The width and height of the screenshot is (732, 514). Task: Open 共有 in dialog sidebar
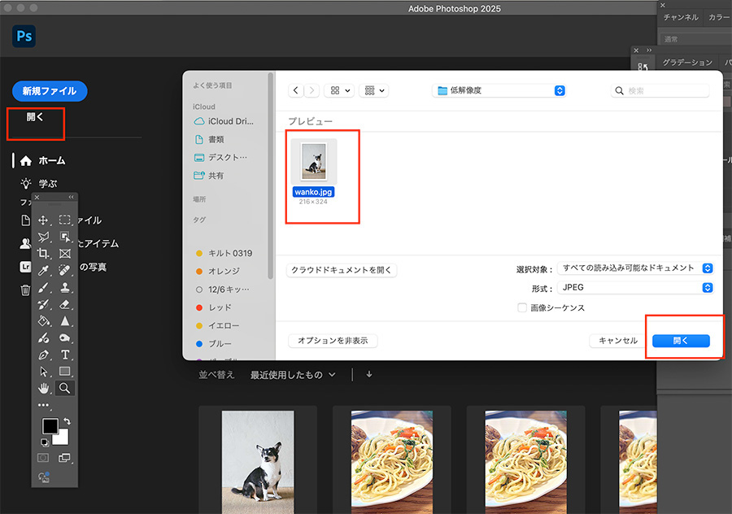click(x=209, y=176)
